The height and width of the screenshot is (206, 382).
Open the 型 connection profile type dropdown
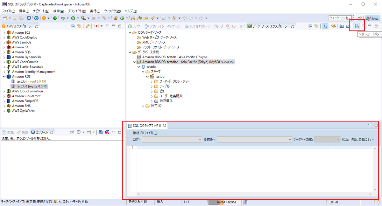(172, 139)
